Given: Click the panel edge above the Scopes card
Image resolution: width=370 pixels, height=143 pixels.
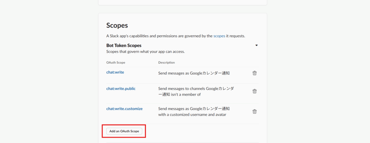Looking at the screenshot, I should (182, 5).
